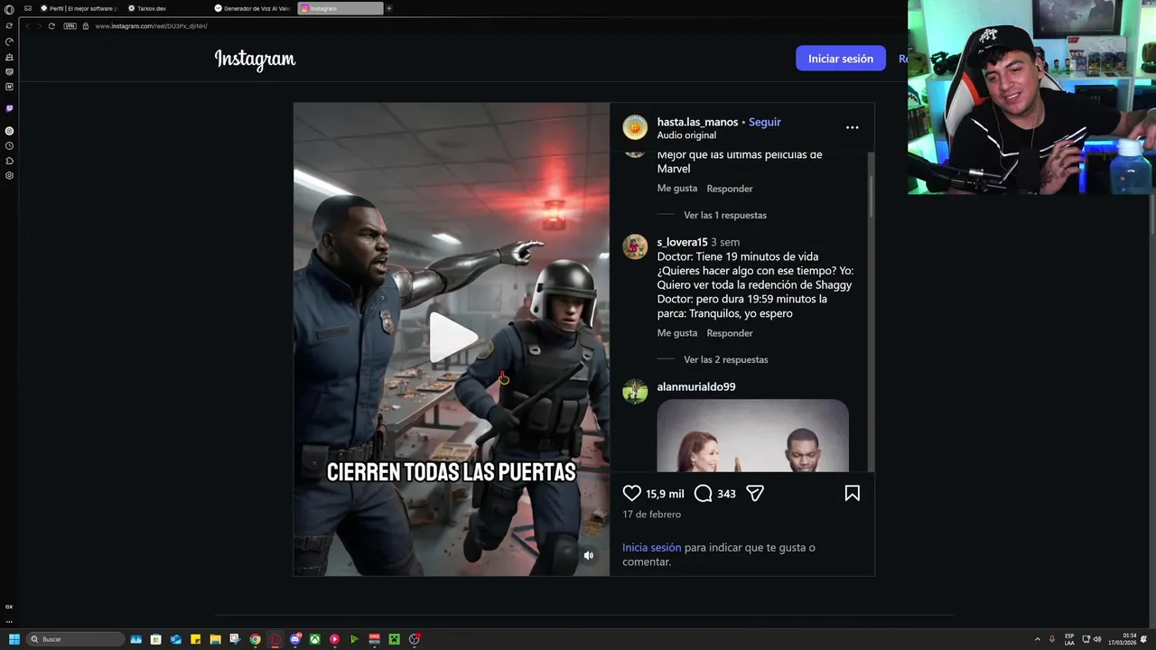Like the reel with the heart icon

click(x=632, y=493)
